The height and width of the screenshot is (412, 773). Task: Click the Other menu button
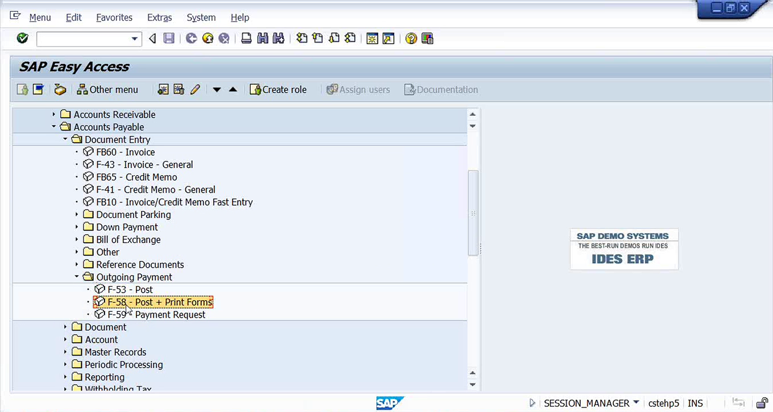pos(107,89)
